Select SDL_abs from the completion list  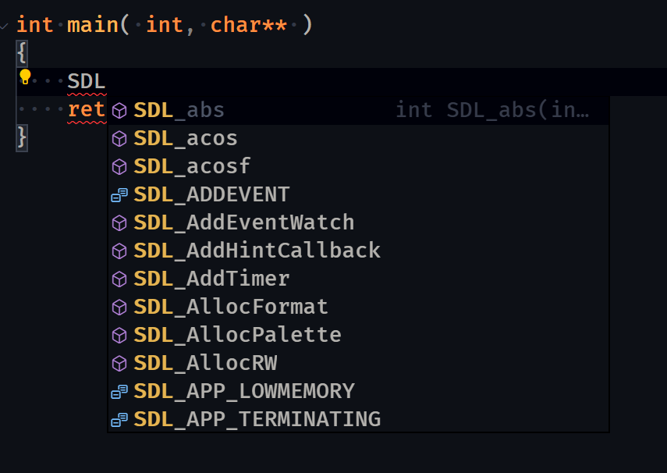[180, 110]
